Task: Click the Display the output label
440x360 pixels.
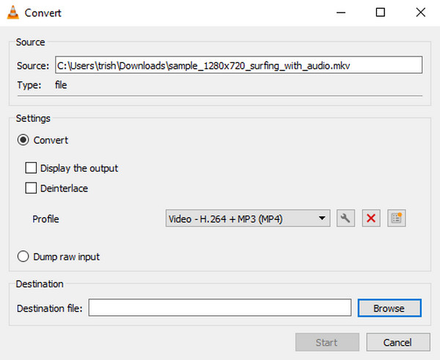Action: (79, 169)
